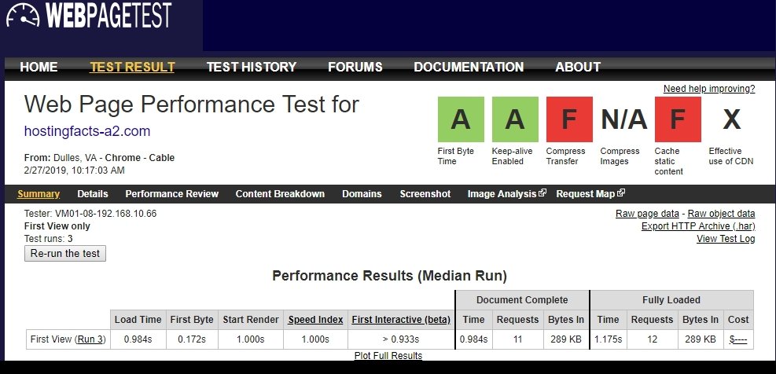Open the Raw object data link
This screenshot has height=374, width=776.
tap(722, 214)
